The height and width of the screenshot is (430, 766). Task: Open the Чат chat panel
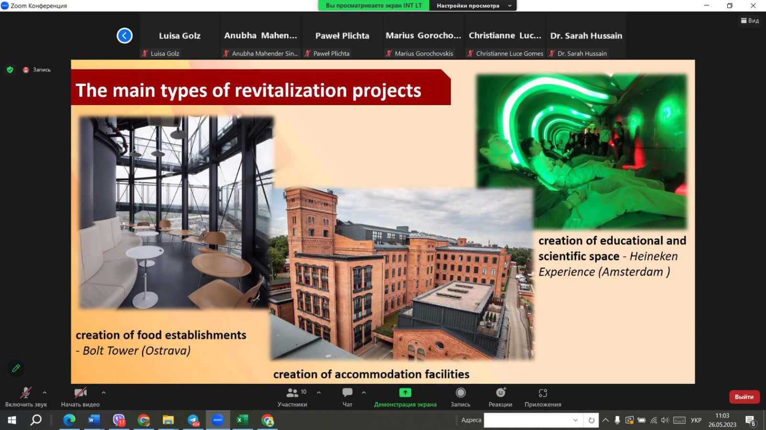348,397
